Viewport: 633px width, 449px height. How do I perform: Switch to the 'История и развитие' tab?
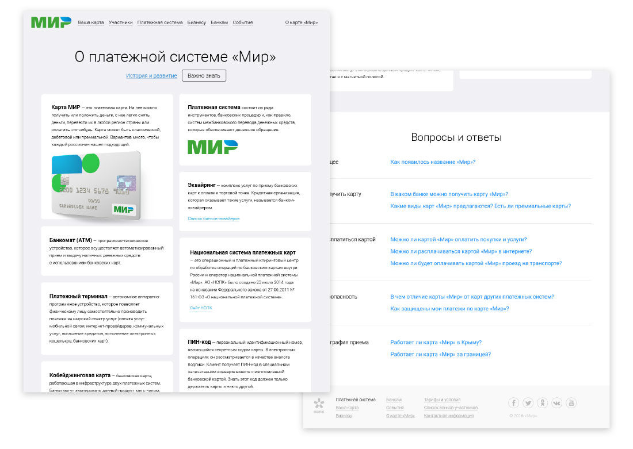152,76
